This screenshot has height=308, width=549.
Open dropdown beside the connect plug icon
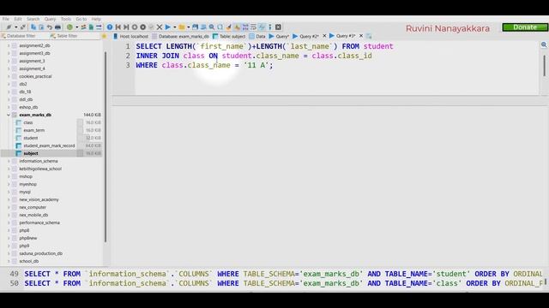[x=16, y=27]
